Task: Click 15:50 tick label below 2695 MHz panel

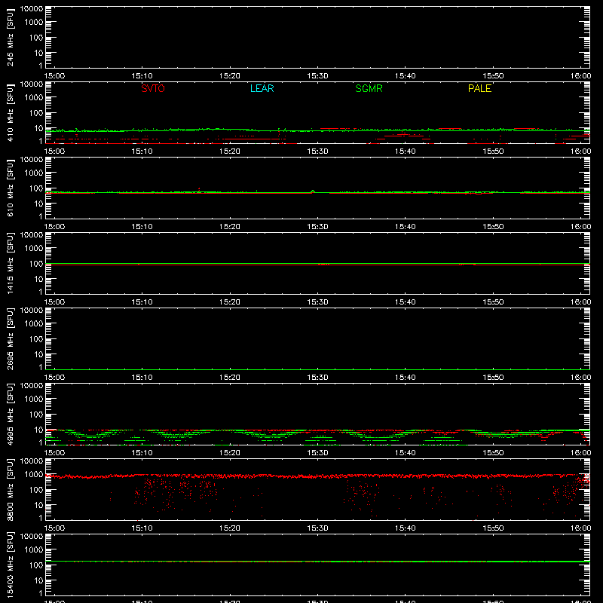Action: tap(493, 378)
